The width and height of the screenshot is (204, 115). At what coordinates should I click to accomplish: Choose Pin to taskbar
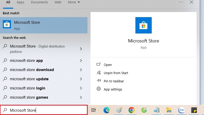pos(114,81)
